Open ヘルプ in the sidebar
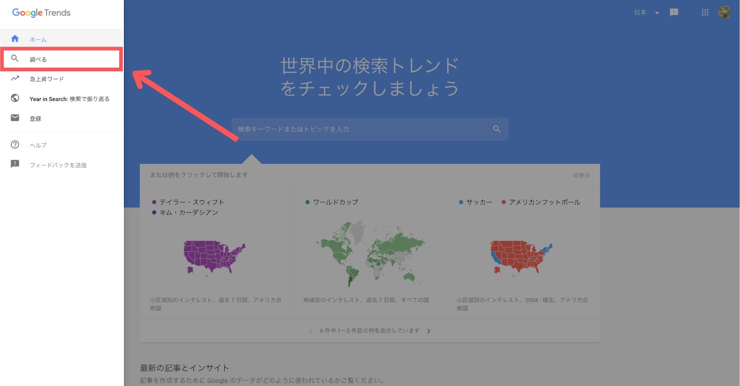740x386 pixels. 62,145
